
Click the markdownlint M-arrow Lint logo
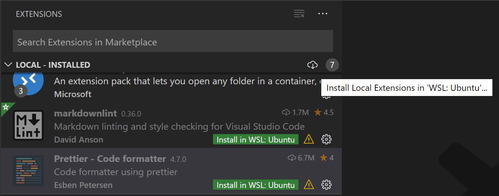click(28, 125)
